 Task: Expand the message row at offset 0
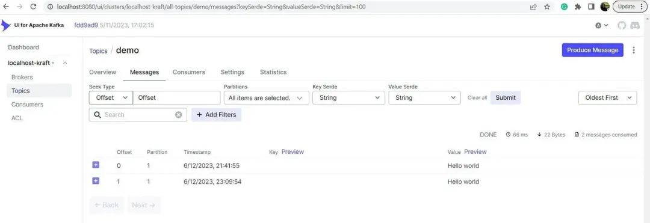[96, 165]
